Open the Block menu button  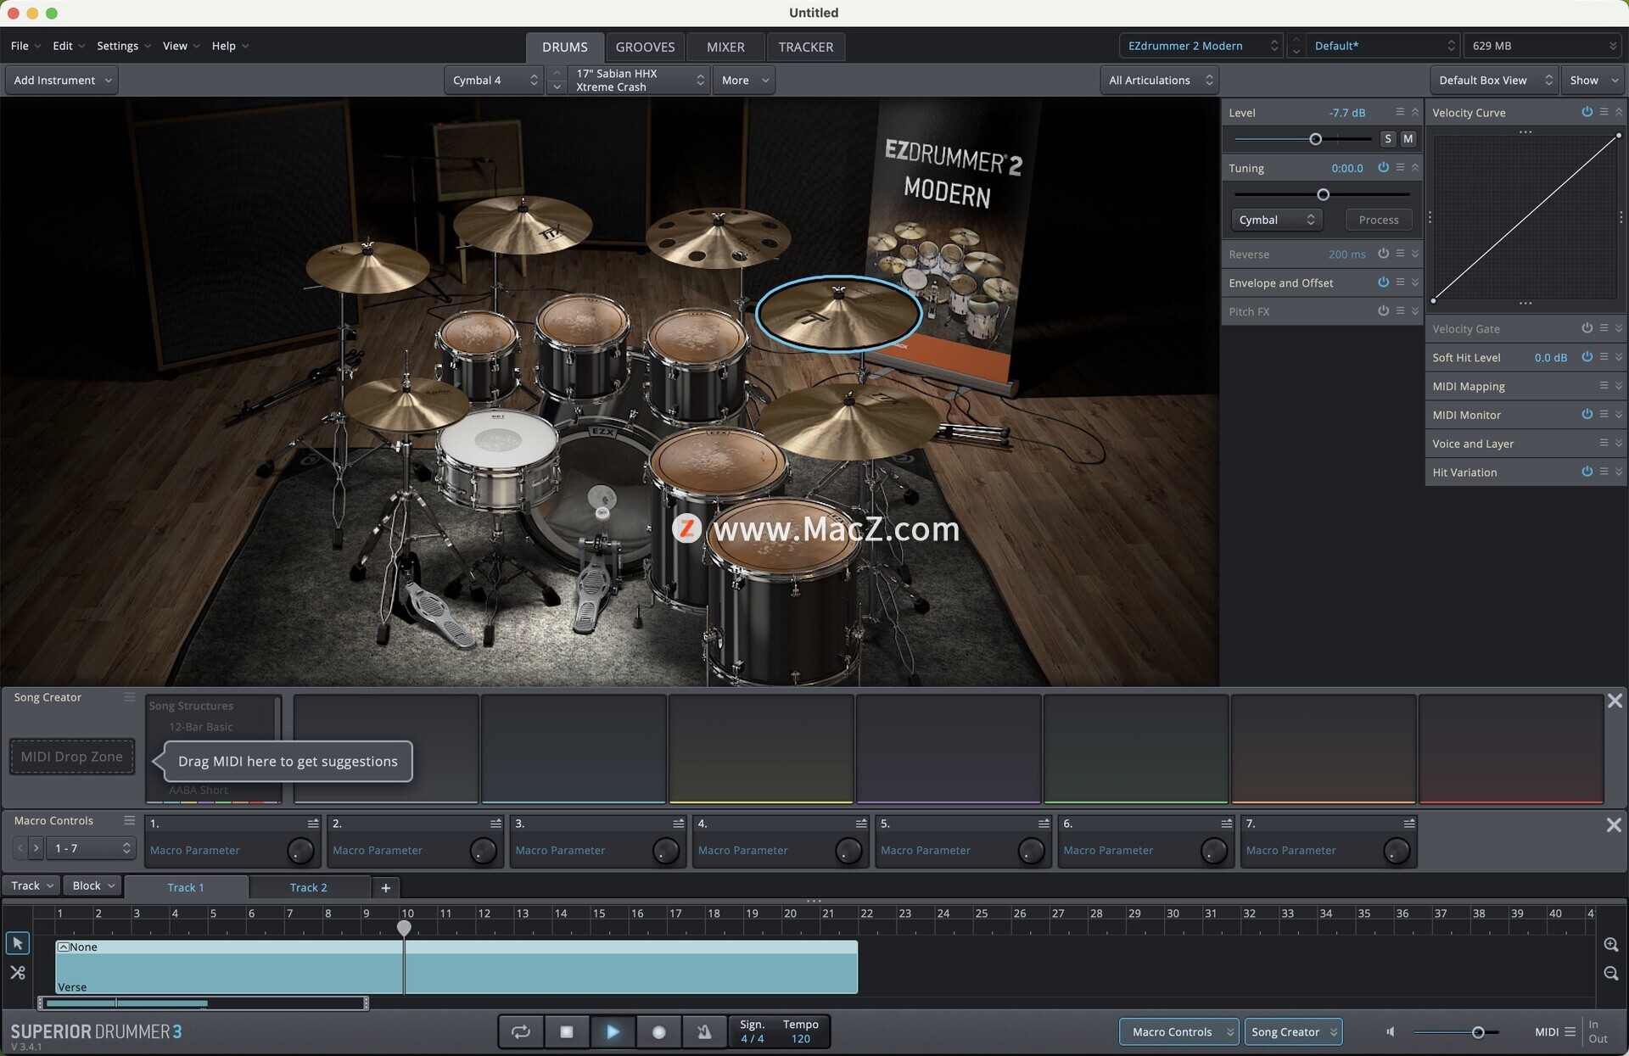(x=92, y=886)
